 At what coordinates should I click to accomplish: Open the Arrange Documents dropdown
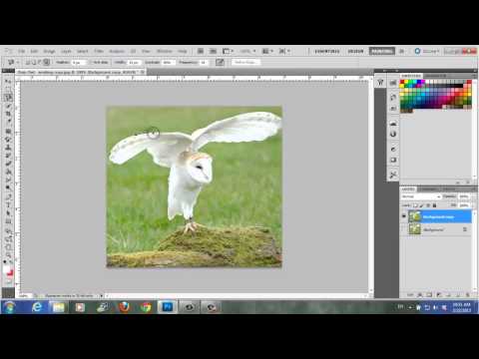(x=267, y=51)
